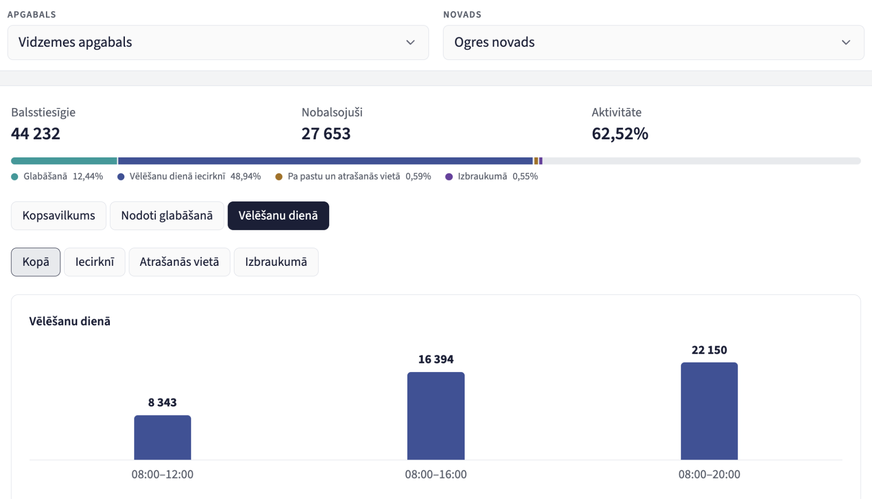The image size is (872, 499).
Task: Click chevron arrow in Vidzemes apgabals selector
Action: pos(411,43)
